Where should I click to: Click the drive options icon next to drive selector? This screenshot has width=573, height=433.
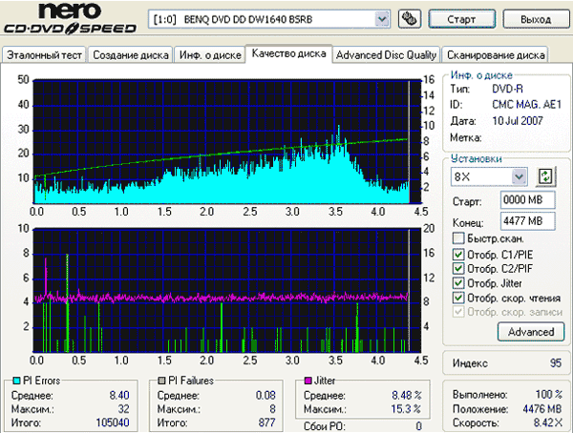(410, 19)
